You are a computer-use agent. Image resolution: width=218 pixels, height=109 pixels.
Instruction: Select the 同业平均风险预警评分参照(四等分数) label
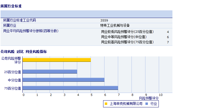point(31,31)
